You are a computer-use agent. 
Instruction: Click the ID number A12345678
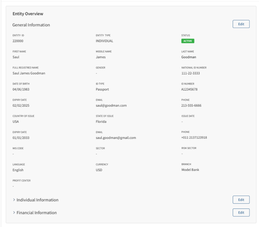click(189, 89)
